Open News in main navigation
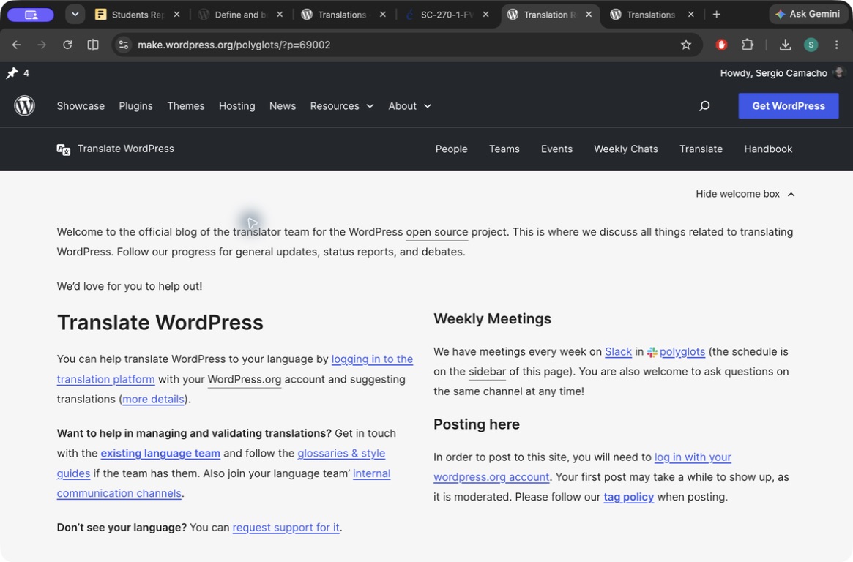 [283, 106]
